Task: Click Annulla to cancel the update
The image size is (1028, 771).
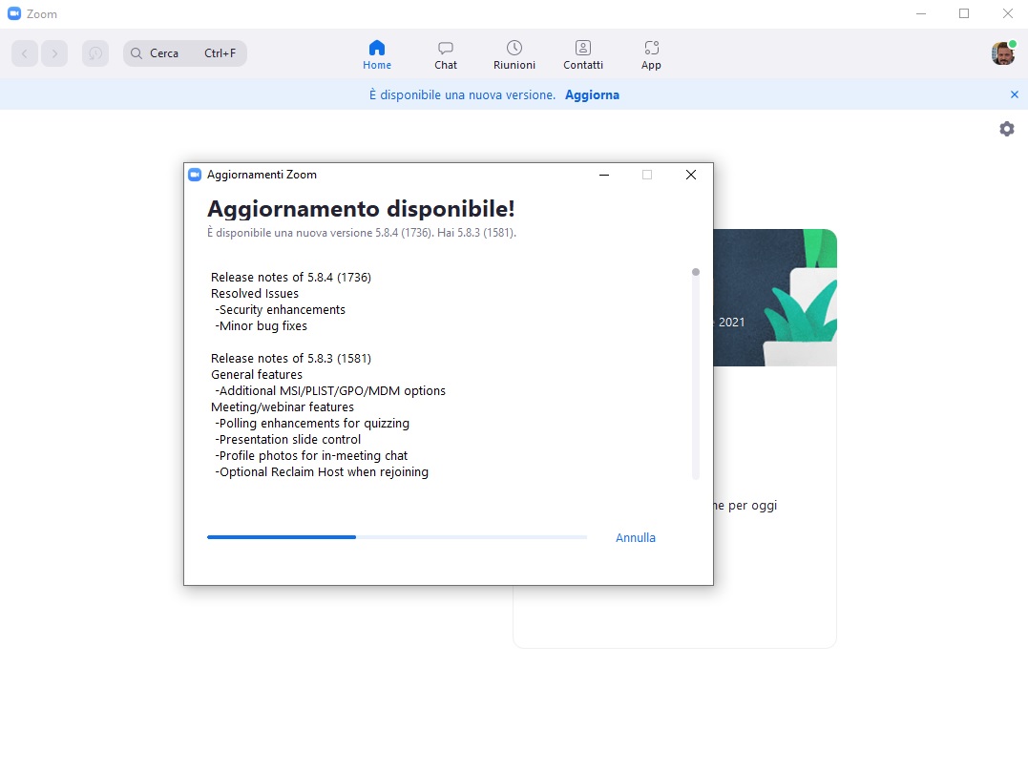Action: 636,537
